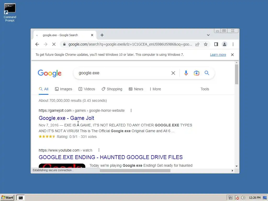
Task: Switch to Shopping tab
Action: tap(112, 89)
